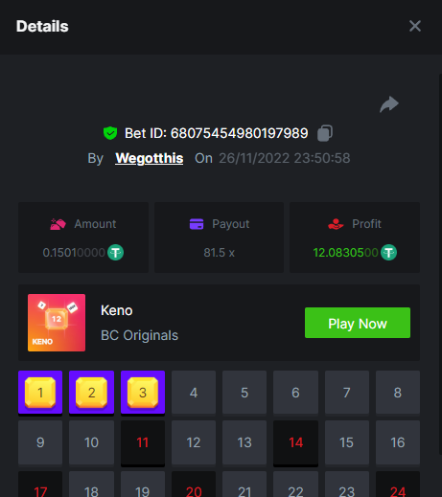
Task: Click the Keno game title text
Action: coord(117,310)
